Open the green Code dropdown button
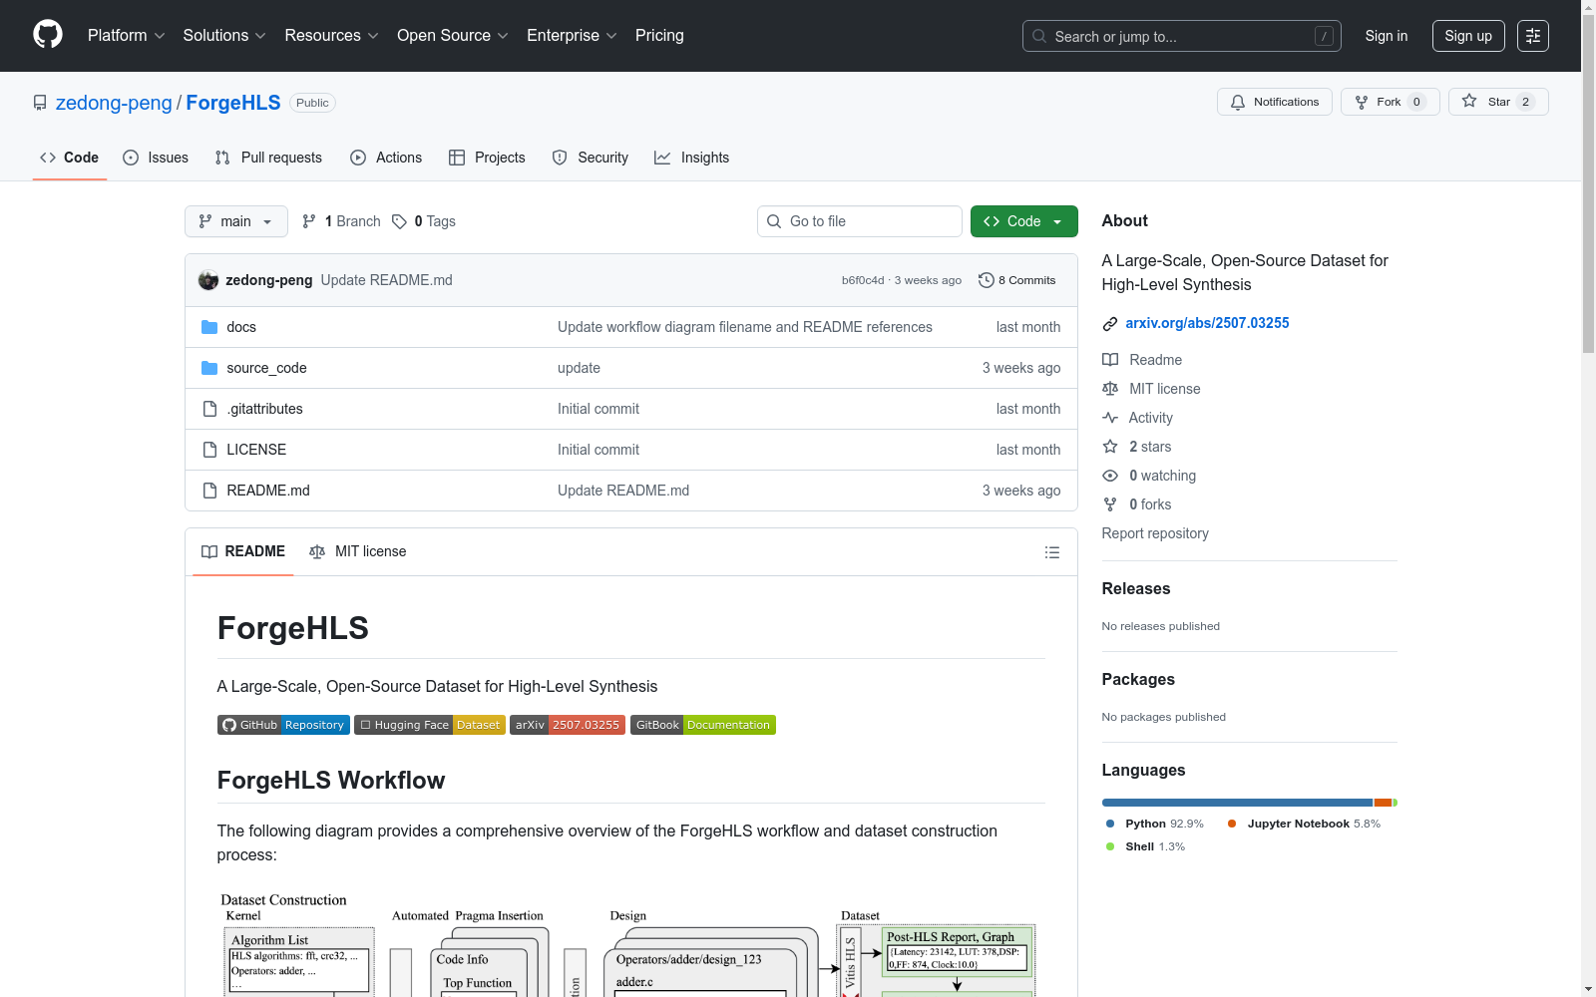This screenshot has height=997, width=1596. [x=1024, y=221]
